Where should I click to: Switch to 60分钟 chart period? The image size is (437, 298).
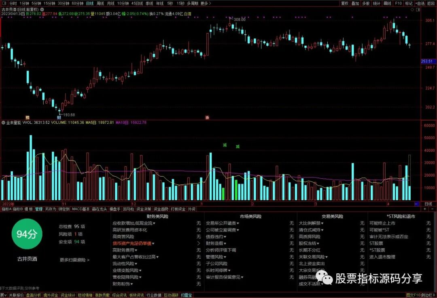coord(77,3)
